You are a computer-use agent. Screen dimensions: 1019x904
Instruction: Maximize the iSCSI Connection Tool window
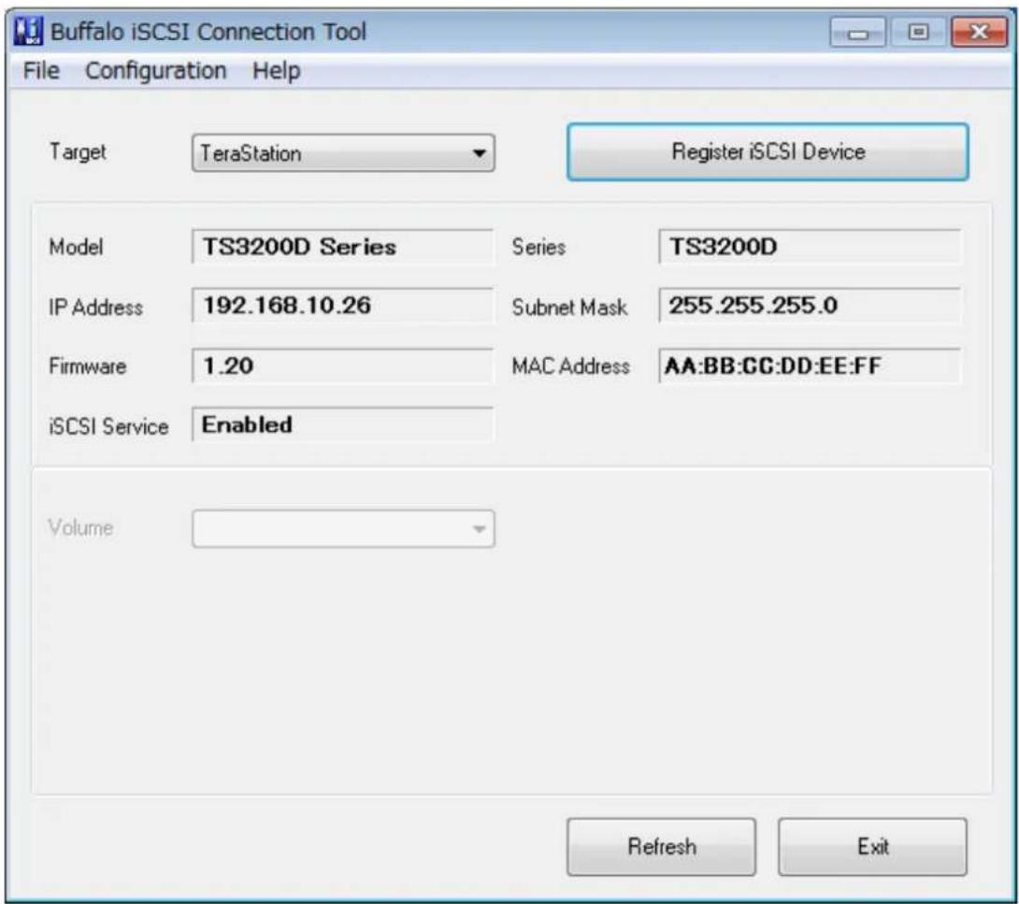918,32
